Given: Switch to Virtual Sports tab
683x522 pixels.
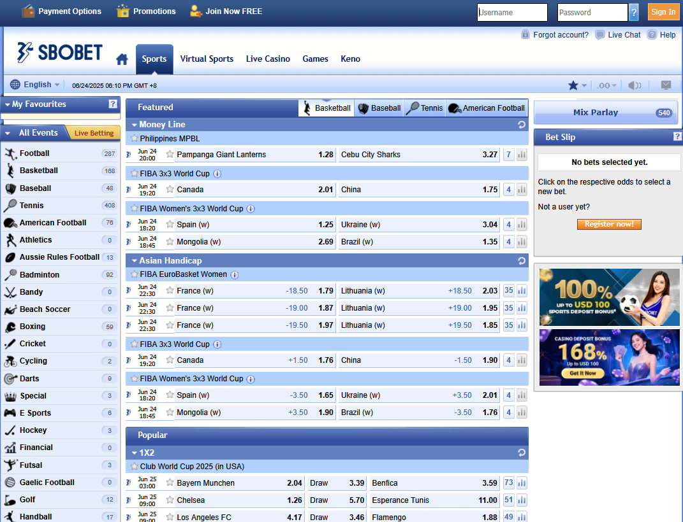Looking at the screenshot, I should click(207, 59).
